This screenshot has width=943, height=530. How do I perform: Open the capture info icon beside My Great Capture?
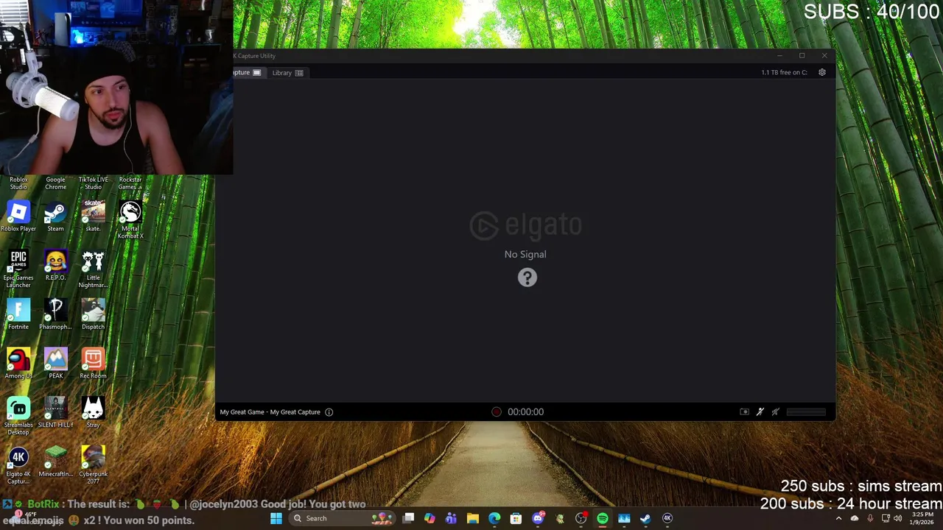tap(329, 412)
